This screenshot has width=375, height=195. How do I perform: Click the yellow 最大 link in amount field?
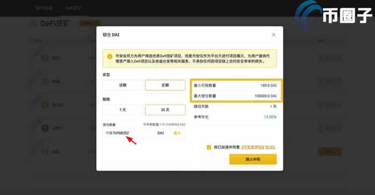(x=177, y=133)
